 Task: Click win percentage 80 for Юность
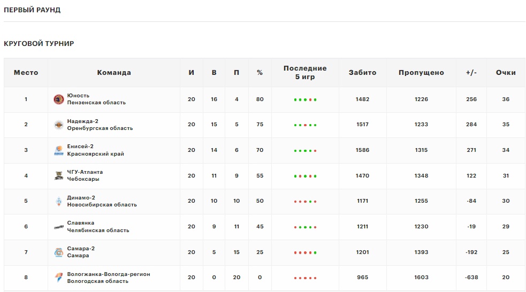[x=260, y=99]
